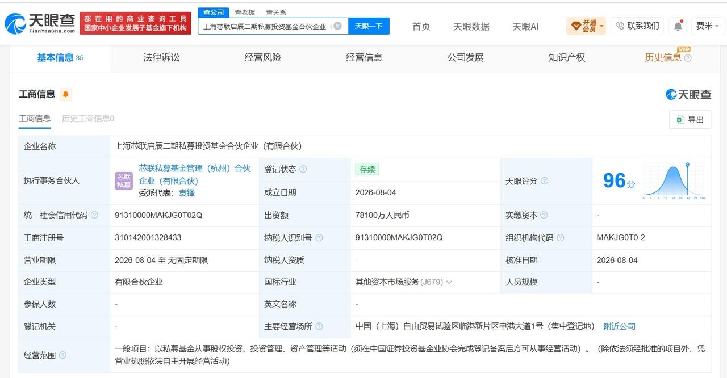This screenshot has height=378, width=727.
Task: Click the 有限合伙企业 enterprise type value
Action: click(139, 282)
